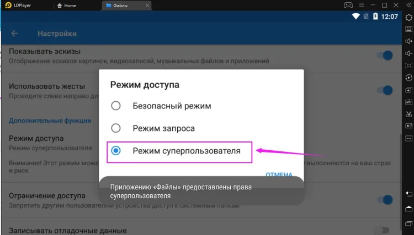414x235 pixels.
Task: Click the battery status icon
Action: click(x=375, y=17)
